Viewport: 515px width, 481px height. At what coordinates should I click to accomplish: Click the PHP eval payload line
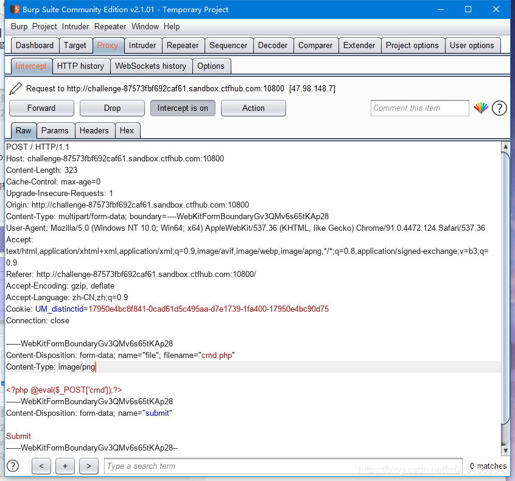point(64,390)
